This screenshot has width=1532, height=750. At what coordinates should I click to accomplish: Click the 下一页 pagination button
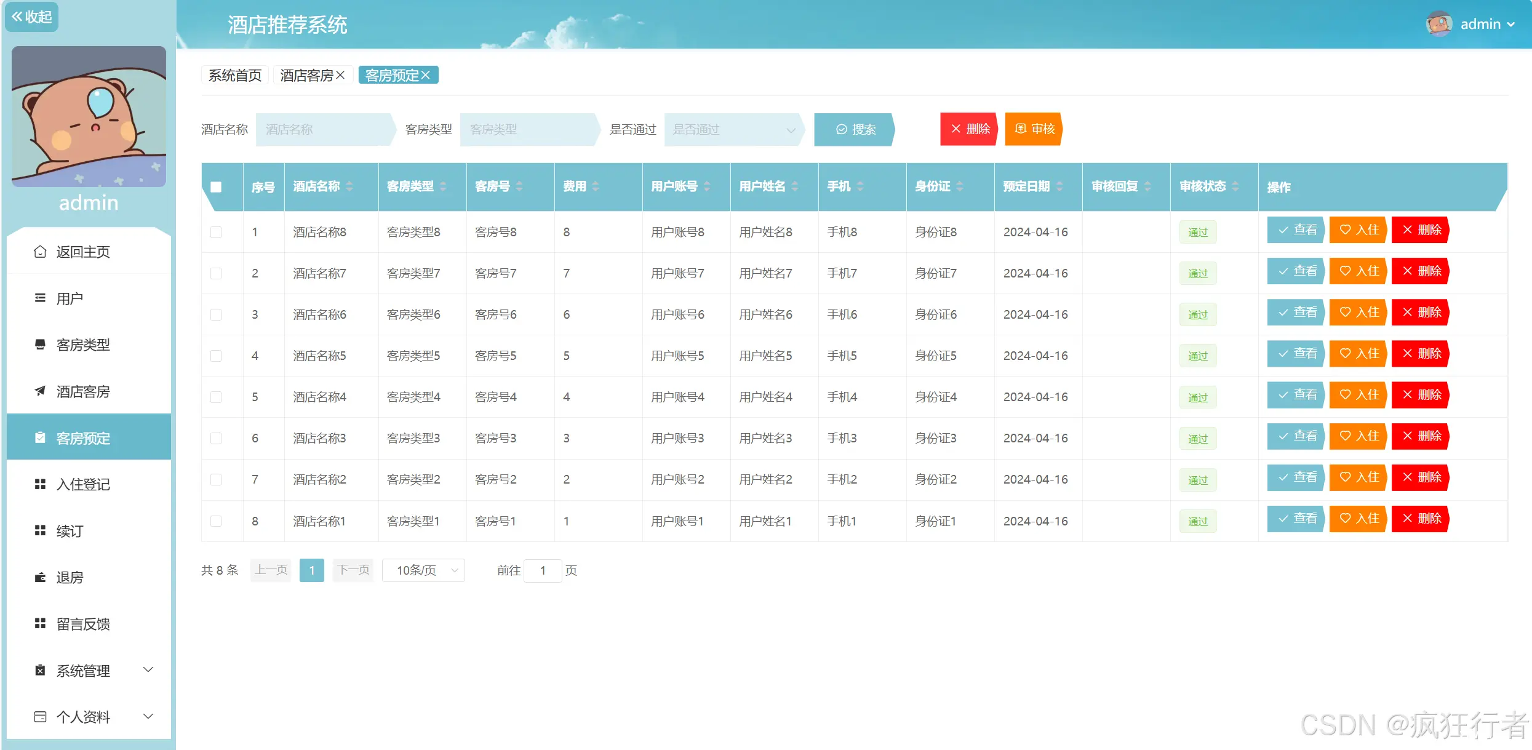click(353, 570)
